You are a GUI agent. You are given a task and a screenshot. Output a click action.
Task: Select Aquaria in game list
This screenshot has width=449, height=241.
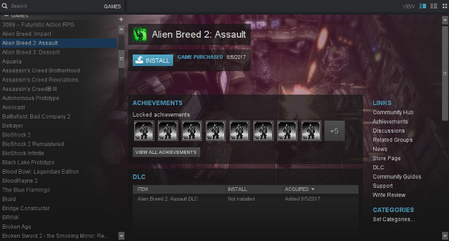[x=59, y=62]
